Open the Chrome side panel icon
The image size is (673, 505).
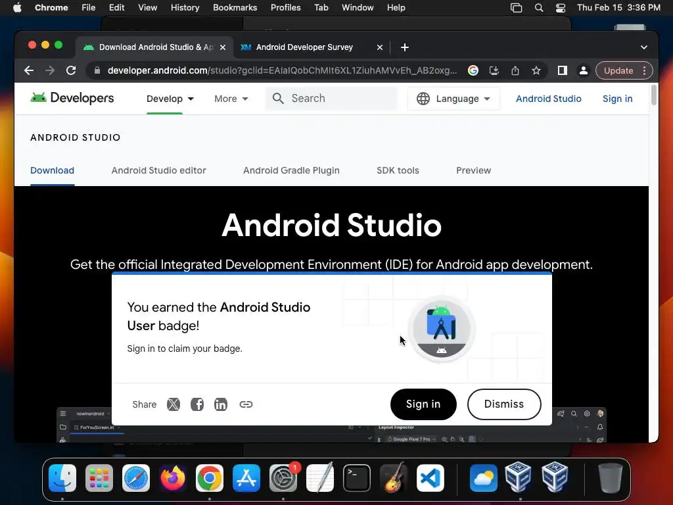click(x=563, y=70)
